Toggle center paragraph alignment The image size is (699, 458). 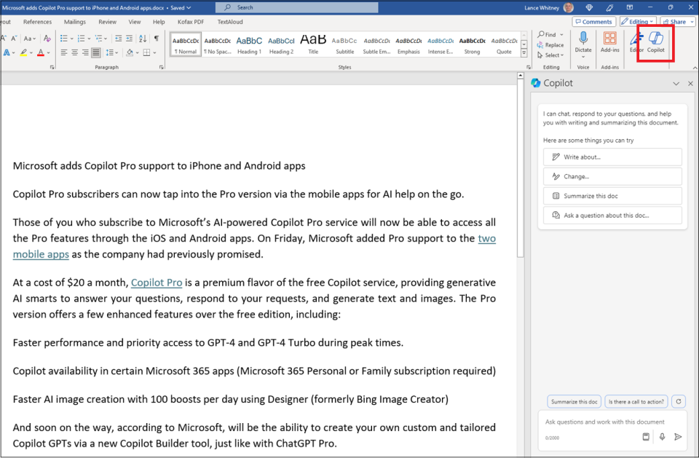pos(76,52)
